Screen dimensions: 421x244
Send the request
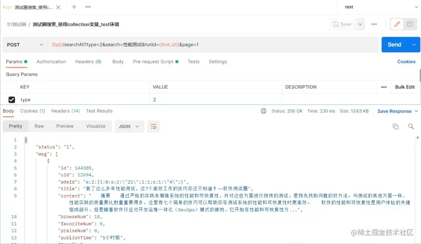(394, 44)
